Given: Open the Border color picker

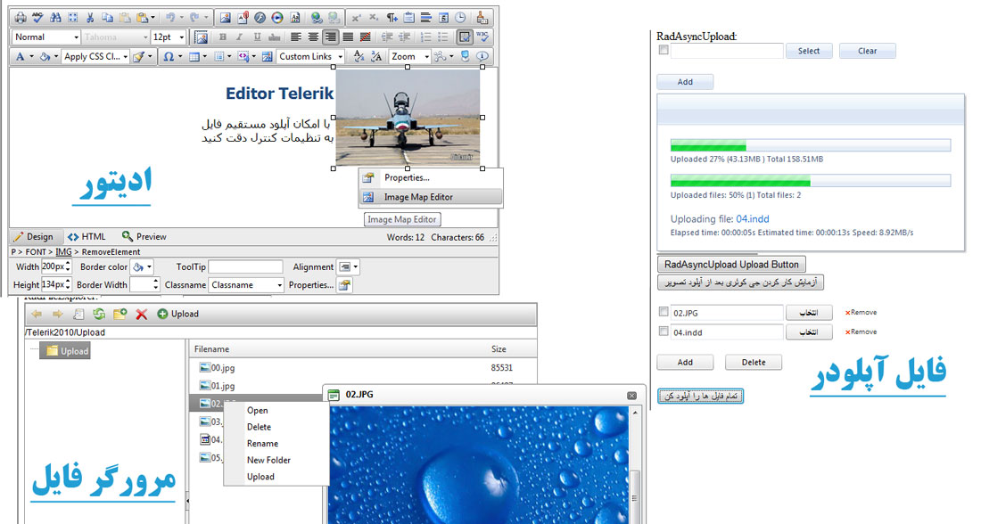Looking at the screenshot, I should (x=142, y=266).
